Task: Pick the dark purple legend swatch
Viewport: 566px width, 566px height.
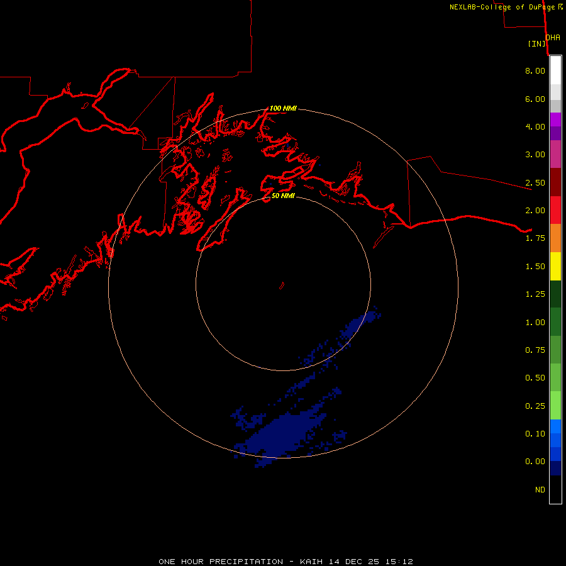Action: (x=555, y=133)
